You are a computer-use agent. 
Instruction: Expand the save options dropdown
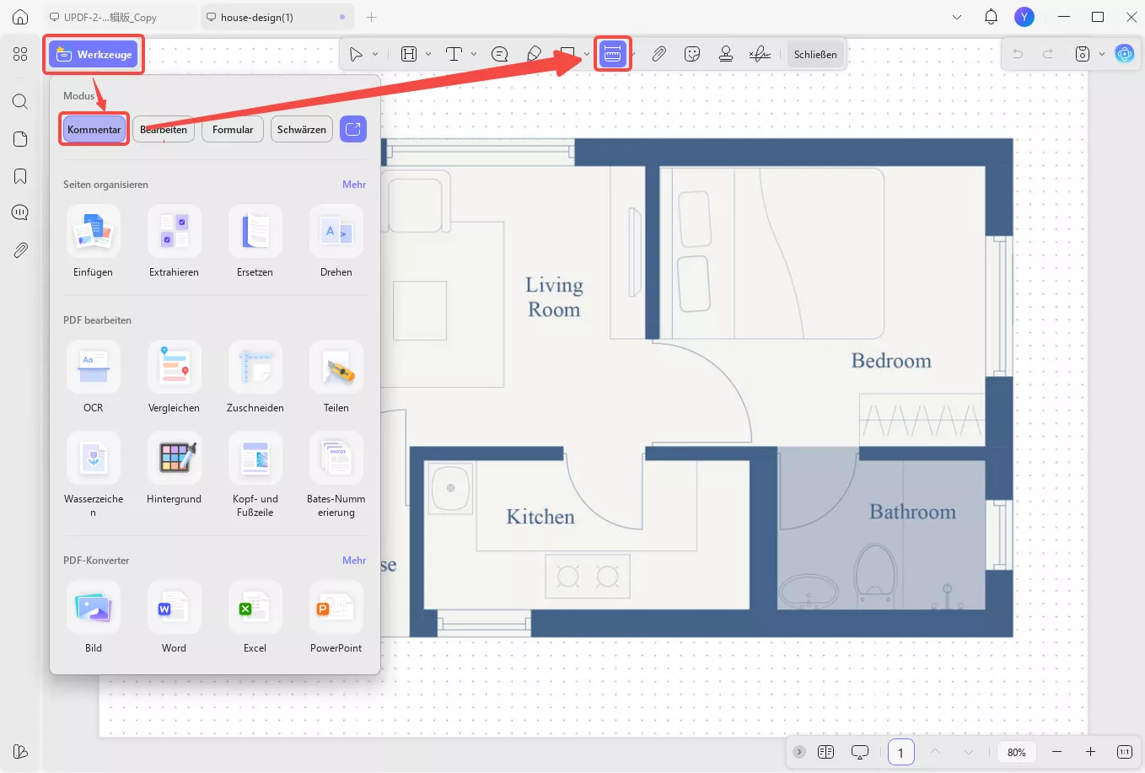(1102, 55)
